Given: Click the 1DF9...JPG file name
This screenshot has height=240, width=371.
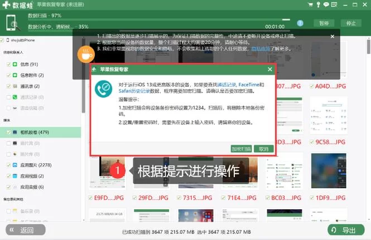Looking at the screenshot, I should (330, 198).
